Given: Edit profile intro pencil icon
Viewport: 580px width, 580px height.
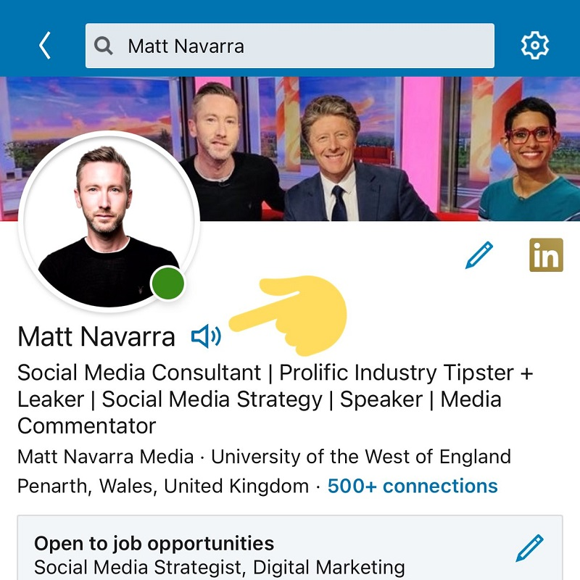Looking at the screenshot, I should [479, 255].
